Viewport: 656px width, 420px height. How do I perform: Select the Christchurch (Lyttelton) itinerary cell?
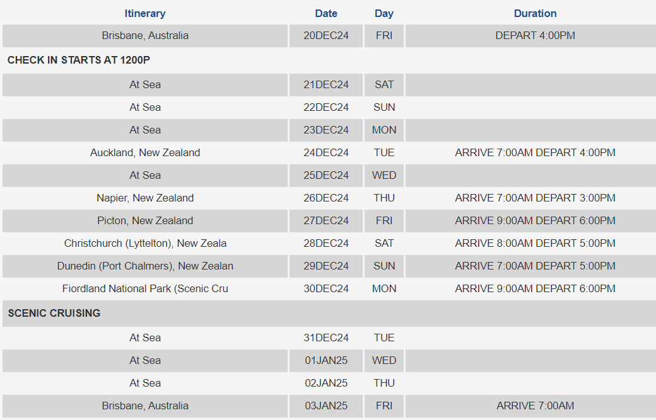[x=145, y=244]
